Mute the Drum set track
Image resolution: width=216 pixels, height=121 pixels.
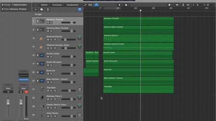[48, 74]
